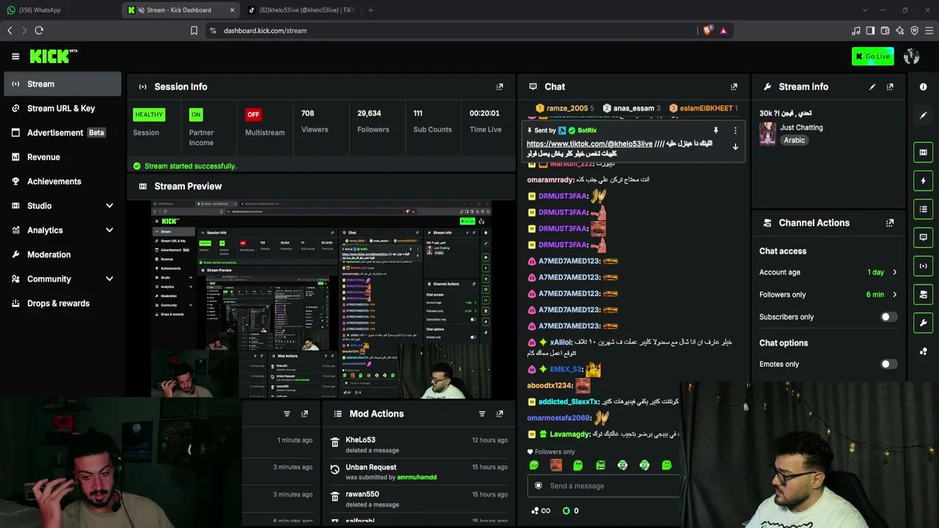Expand the pinned message with the down arrow

click(735, 147)
